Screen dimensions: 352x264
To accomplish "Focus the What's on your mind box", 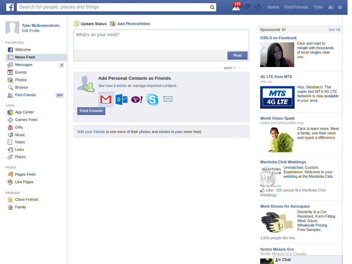I will pos(161,40).
